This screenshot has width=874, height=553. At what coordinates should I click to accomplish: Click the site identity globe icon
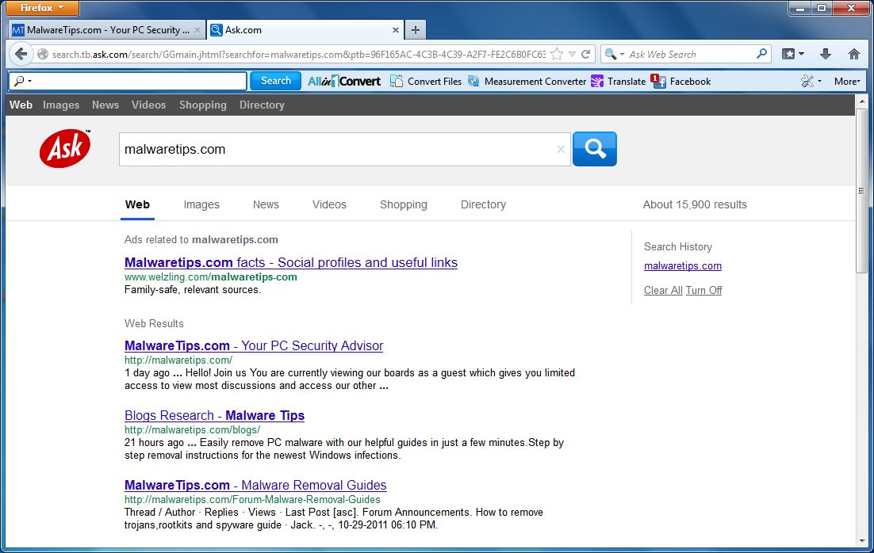click(x=42, y=54)
